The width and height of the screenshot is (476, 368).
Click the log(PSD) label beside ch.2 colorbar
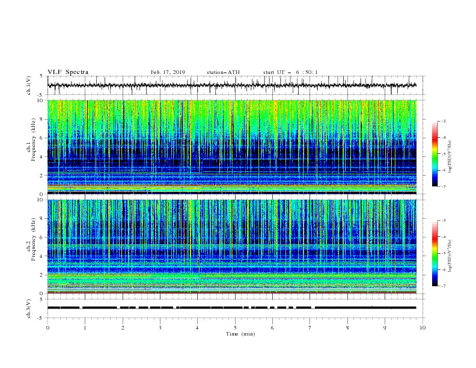click(450, 256)
